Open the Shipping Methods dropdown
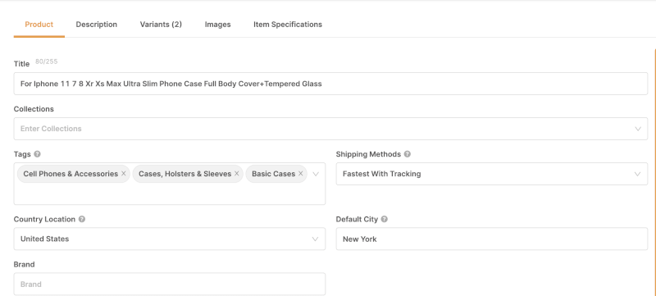 pyautogui.click(x=491, y=174)
